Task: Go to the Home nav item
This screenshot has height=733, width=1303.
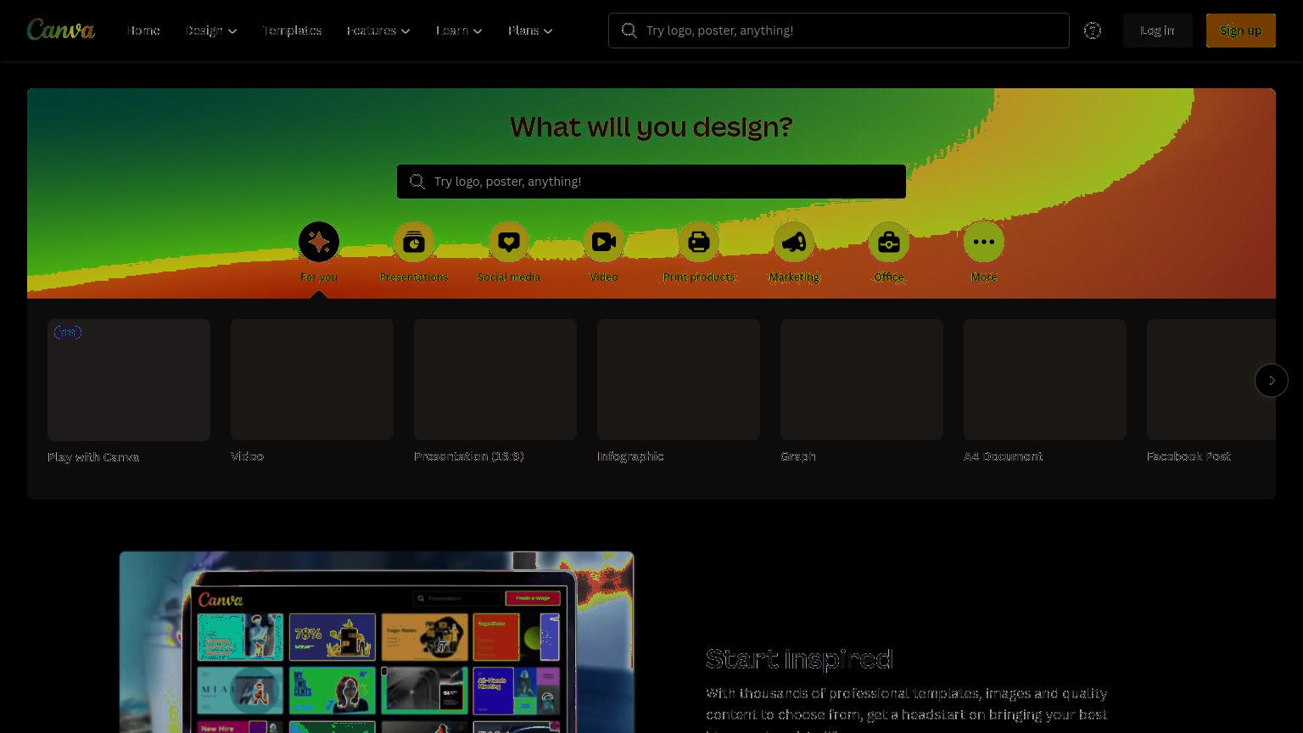Action: (143, 31)
